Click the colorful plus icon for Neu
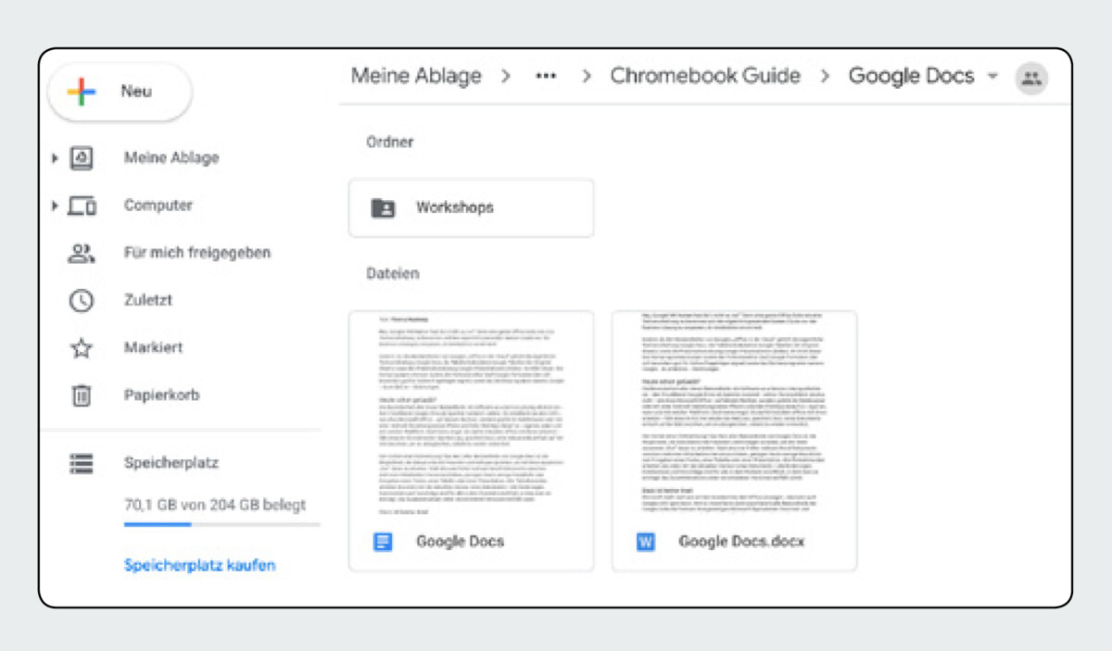Viewport: 1112px width, 651px height. pos(82,92)
